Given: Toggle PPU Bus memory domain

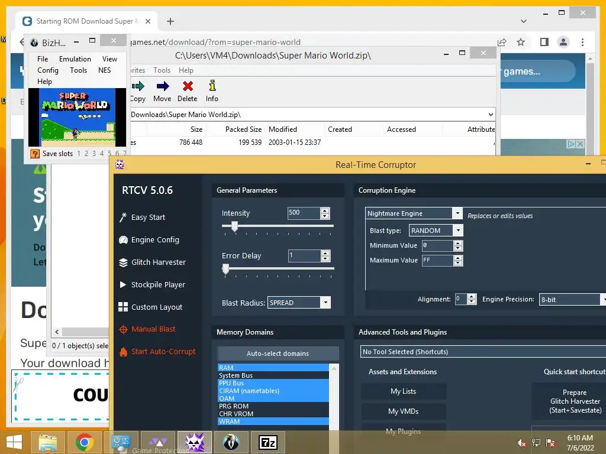Looking at the screenshot, I should coord(273,383).
